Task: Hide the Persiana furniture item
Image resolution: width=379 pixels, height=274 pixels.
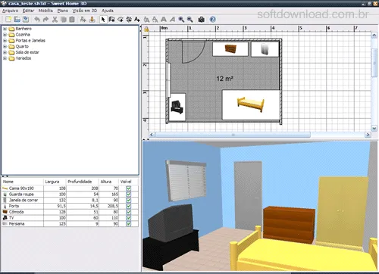Action: pyautogui.click(x=129, y=224)
